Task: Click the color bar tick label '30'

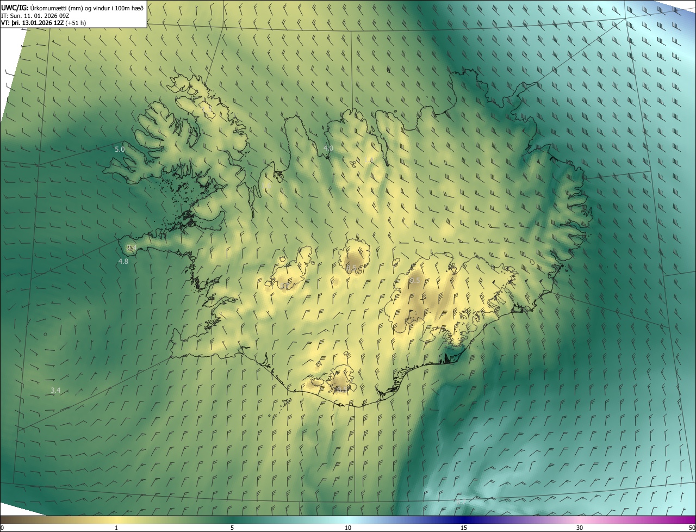Action: click(x=580, y=528)
